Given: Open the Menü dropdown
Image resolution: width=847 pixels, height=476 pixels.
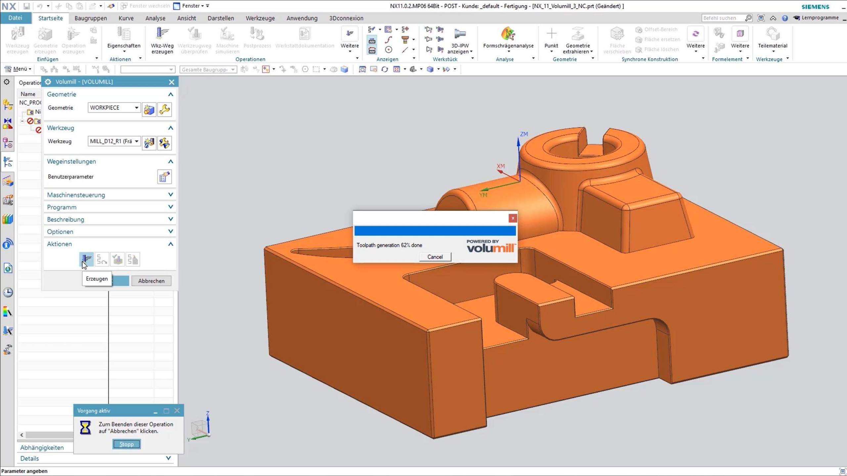Looking at the screenshot, I should tap(18, 69).
